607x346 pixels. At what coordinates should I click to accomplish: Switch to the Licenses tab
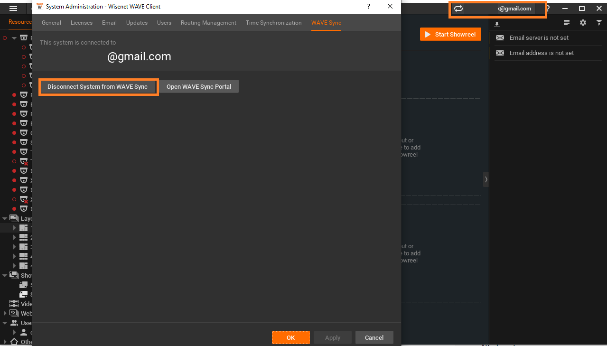(x=82, y=23)
